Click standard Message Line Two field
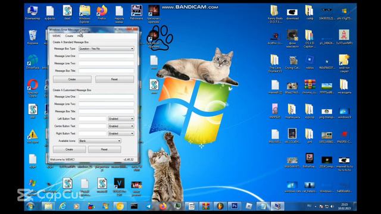Viewport: 381px width, 214px height. pos(106,64)
